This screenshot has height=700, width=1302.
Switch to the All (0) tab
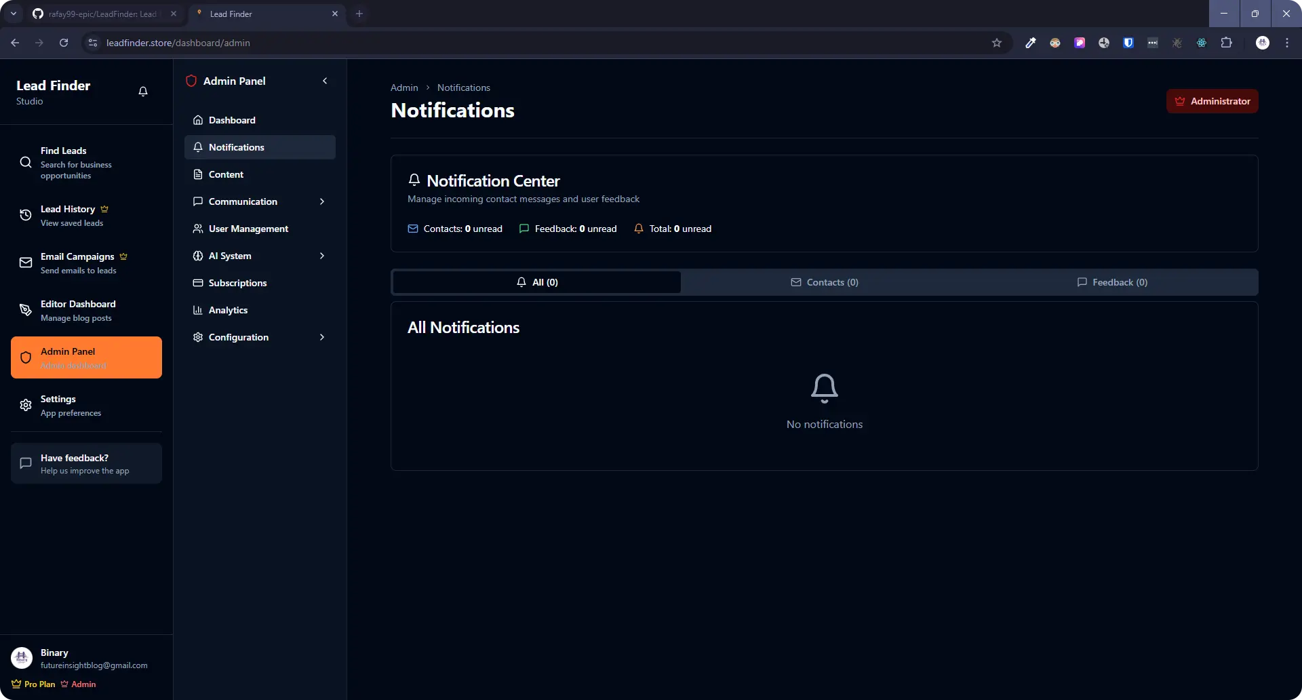tap(536, 282)
